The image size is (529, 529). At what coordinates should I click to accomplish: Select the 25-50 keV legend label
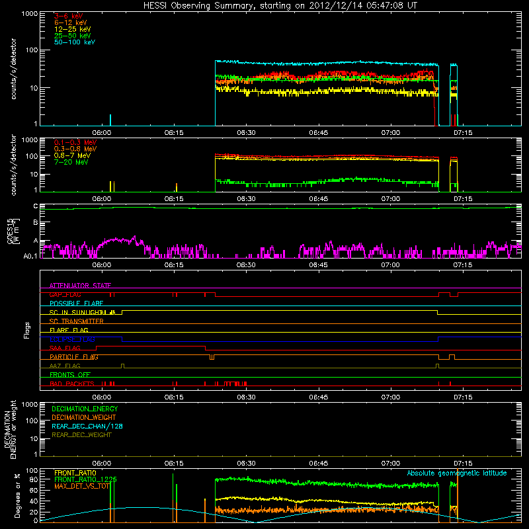tap(72, 36)
